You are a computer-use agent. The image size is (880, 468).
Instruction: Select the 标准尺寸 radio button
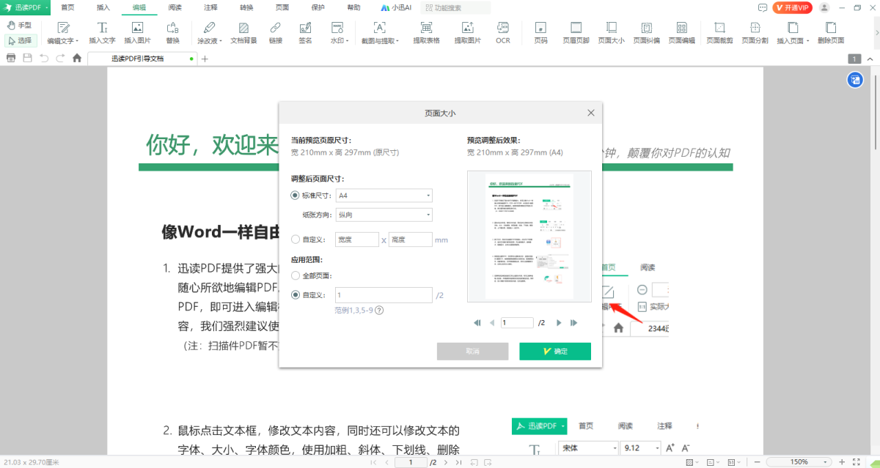[296, 196]
